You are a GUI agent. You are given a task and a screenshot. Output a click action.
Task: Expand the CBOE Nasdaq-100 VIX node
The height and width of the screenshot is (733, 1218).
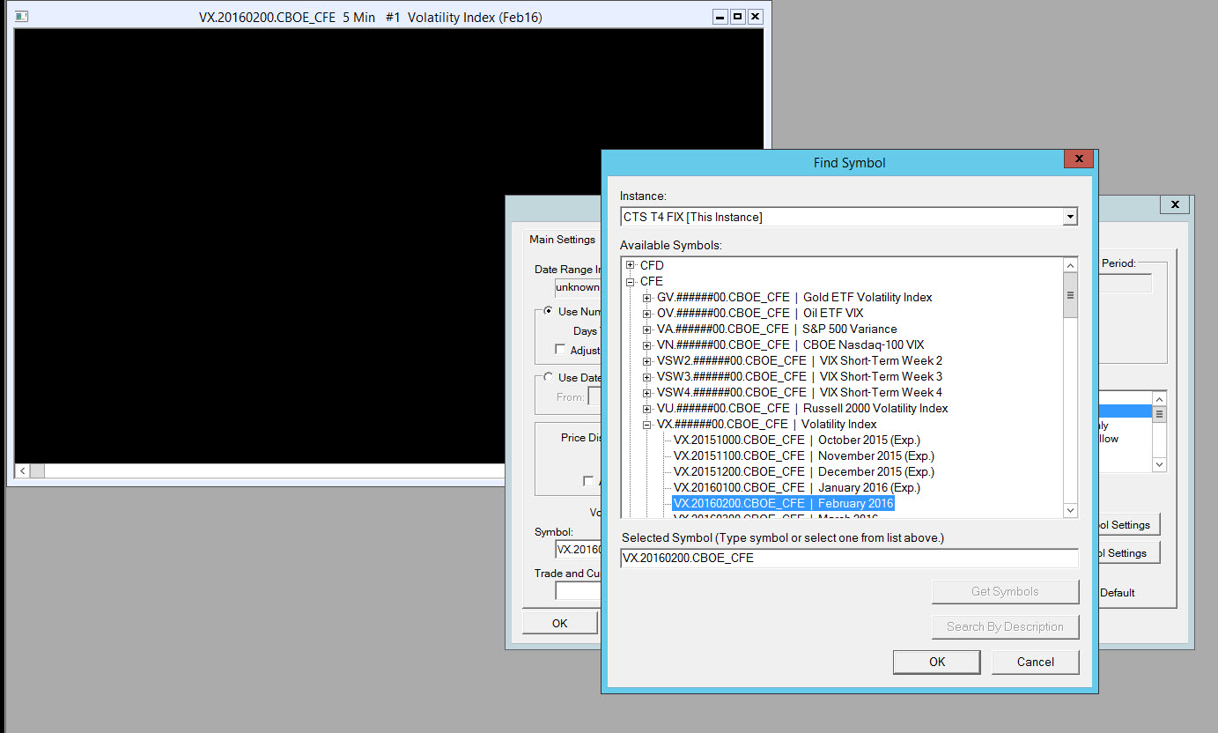click(x=647, y=344)
